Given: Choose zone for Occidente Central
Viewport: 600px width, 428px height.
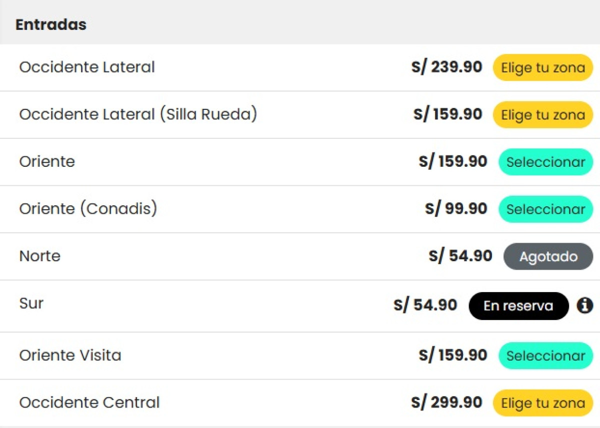Looking at the screenshot, I should click(x=543, y=403).
